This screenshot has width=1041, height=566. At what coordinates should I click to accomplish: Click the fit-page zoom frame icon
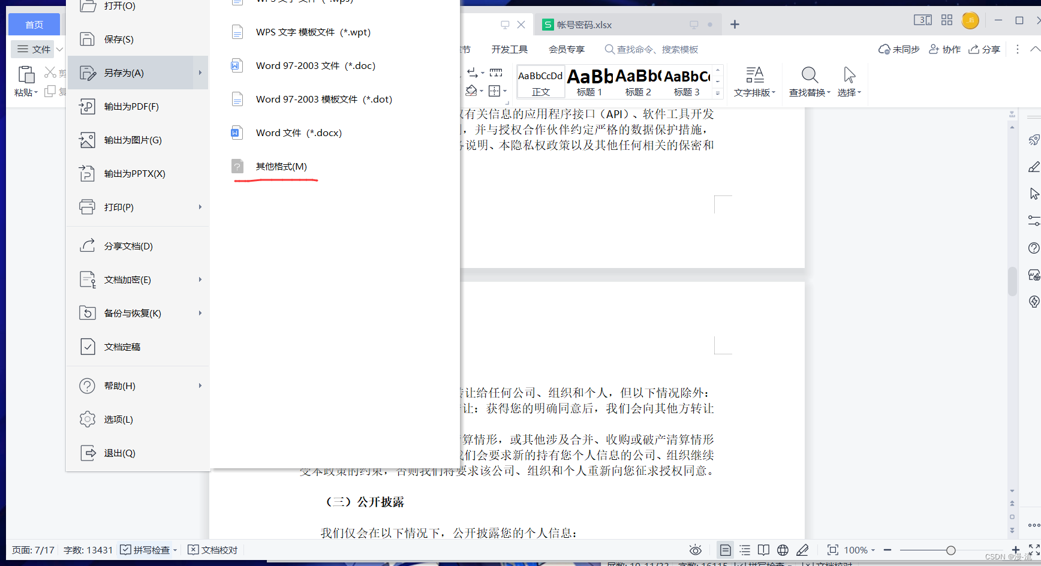click(x=833, y=550)
